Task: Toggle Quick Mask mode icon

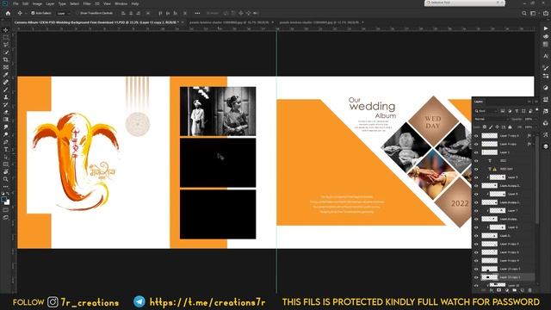Action: click(6, 210)
